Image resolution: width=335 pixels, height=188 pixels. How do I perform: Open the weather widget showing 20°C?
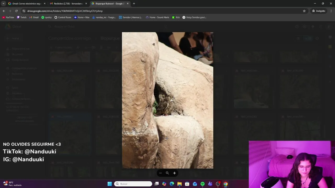[x=12, y=184]
